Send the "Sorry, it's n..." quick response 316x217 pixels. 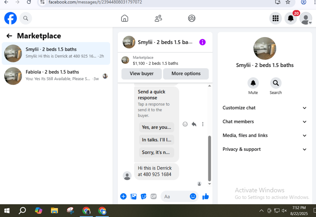tap(157, 152)
